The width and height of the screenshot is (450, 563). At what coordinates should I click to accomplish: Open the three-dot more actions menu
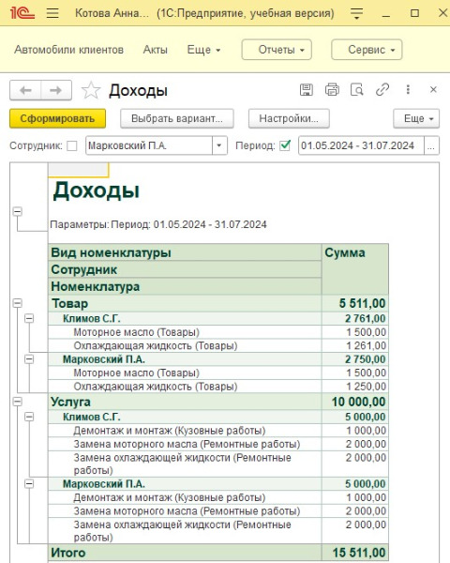408,90
